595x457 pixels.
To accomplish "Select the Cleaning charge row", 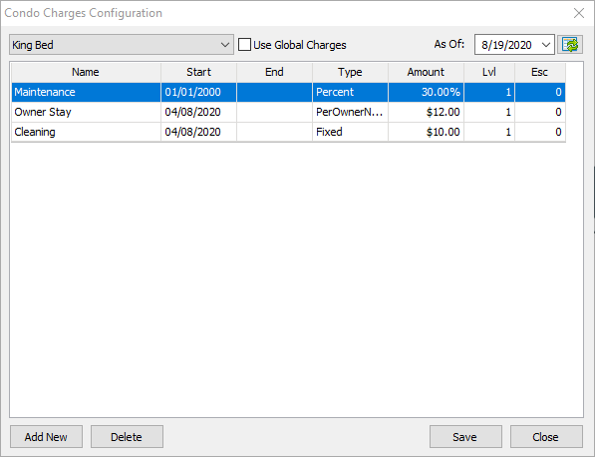I will pos(288,132).
